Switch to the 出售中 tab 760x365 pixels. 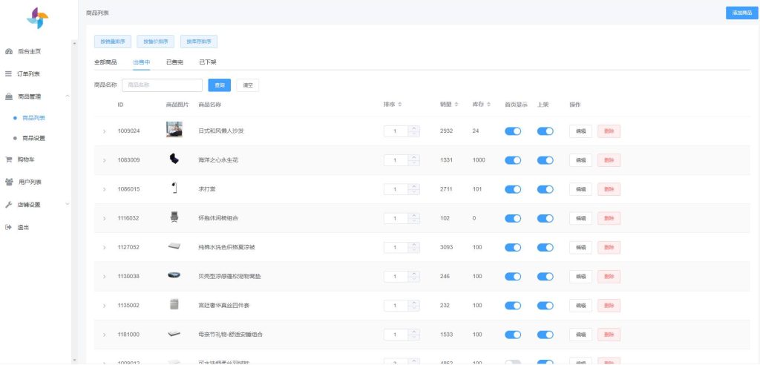pyautogui.click(x=142, y=62)
